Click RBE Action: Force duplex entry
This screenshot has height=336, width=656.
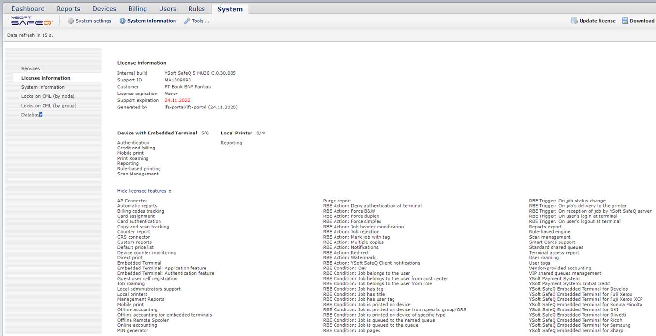351,216
